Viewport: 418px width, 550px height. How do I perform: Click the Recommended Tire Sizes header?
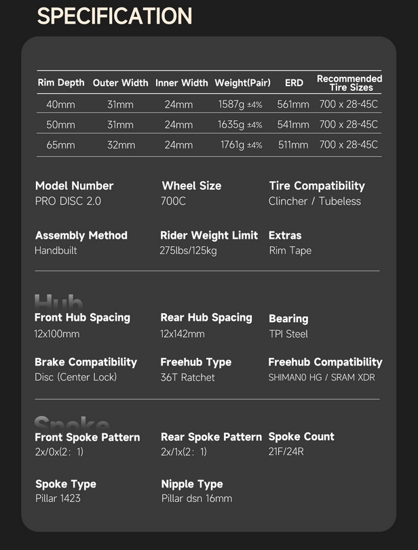tap(349, 83)
